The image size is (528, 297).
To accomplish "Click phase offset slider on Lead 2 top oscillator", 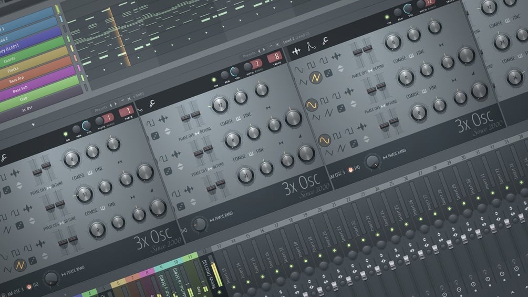I will [x=357, y=53].
